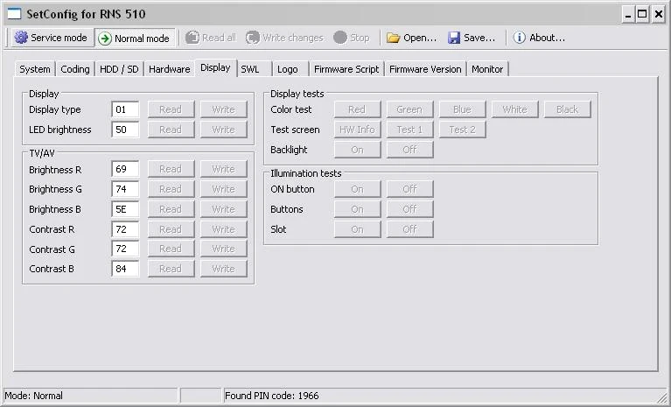Click Read for Display type
Viewport: 671px width, 407px height.
point(171,109)
